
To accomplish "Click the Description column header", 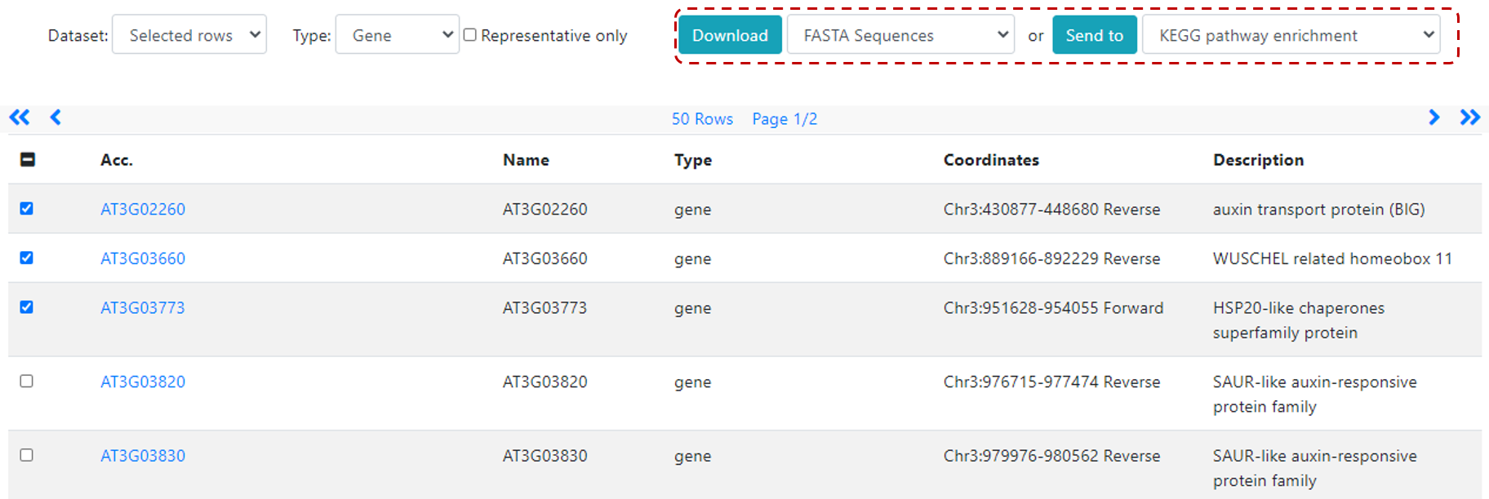I will [1258, 161].
